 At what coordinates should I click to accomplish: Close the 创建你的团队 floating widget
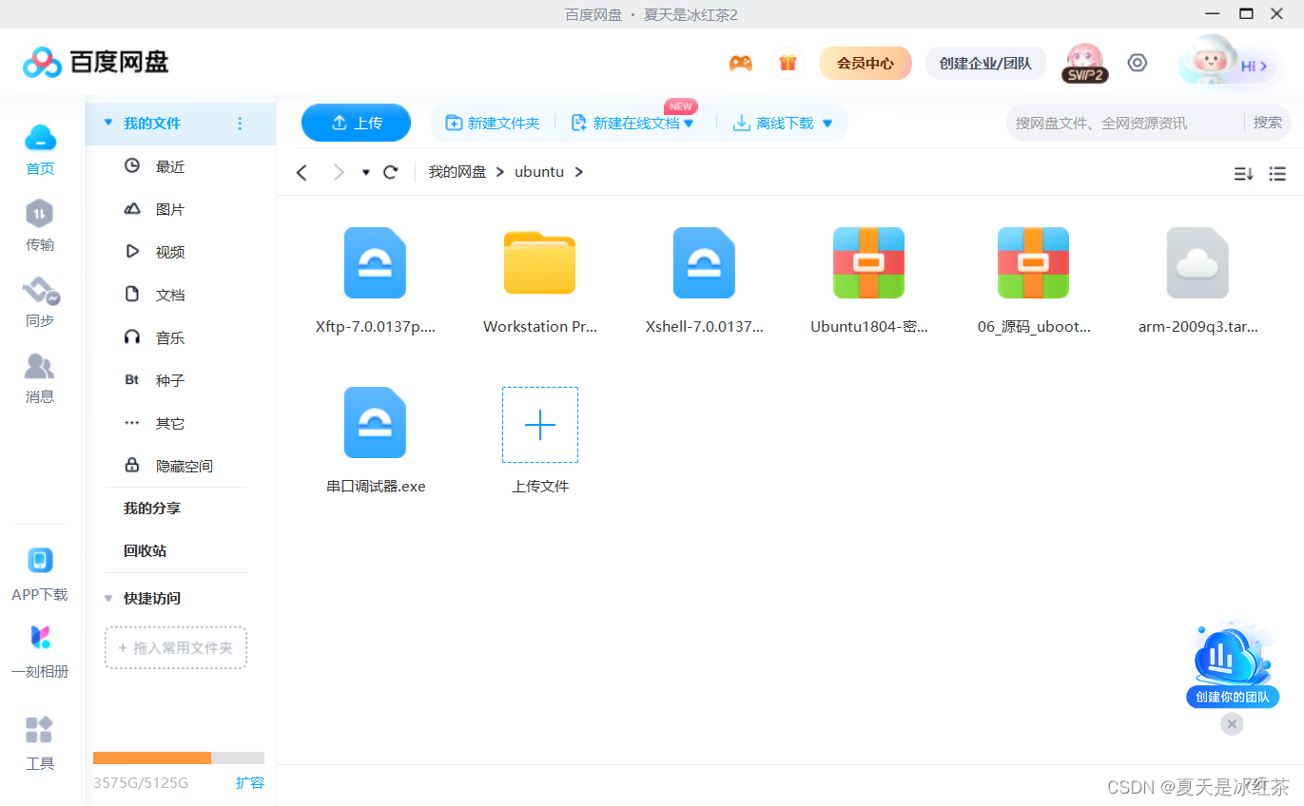coord(1232,724)
